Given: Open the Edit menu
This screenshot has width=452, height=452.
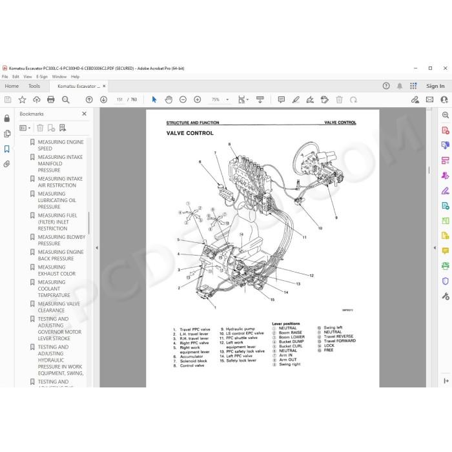Looking at the screenshot, I should pyautogui.click(x=15, y=77).
